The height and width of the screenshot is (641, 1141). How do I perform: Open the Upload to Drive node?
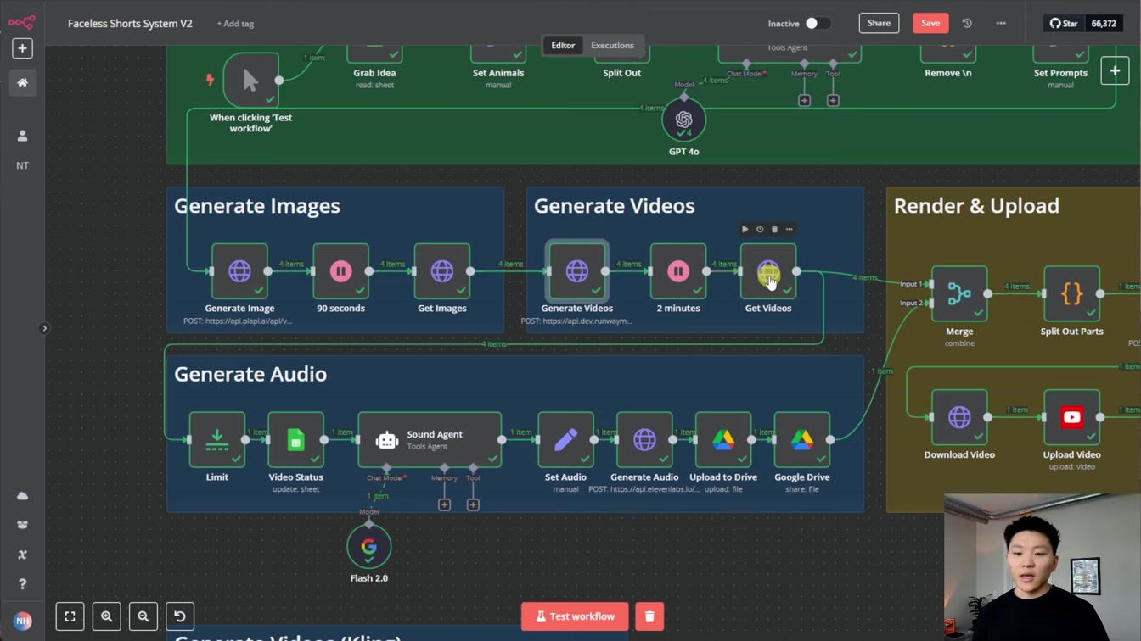coord(722,439)
